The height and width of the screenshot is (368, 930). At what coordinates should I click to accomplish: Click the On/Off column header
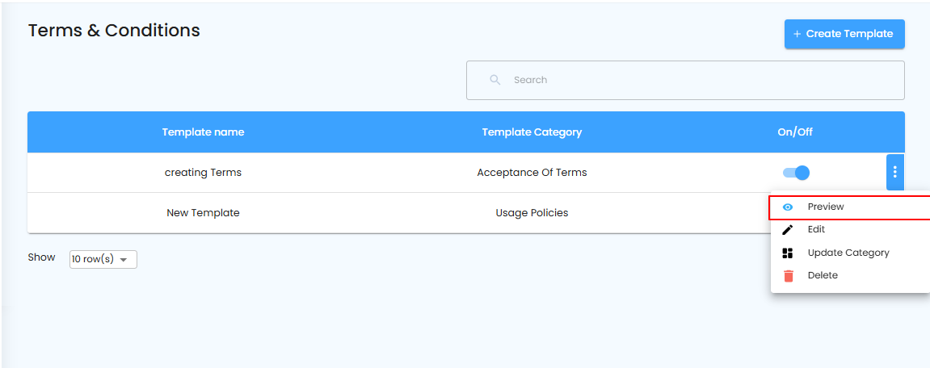[x=795, y=132]
